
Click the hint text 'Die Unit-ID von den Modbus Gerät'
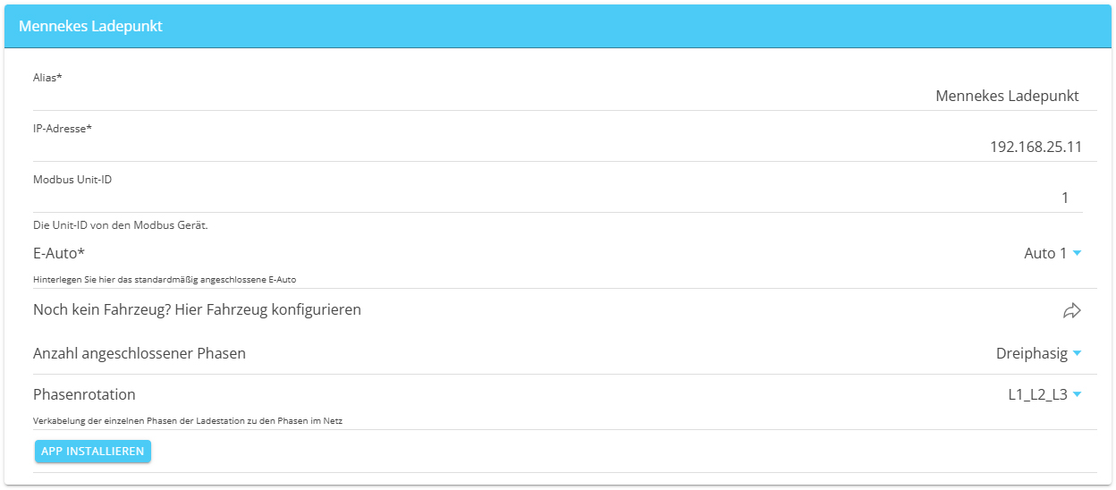coord(121,225)
